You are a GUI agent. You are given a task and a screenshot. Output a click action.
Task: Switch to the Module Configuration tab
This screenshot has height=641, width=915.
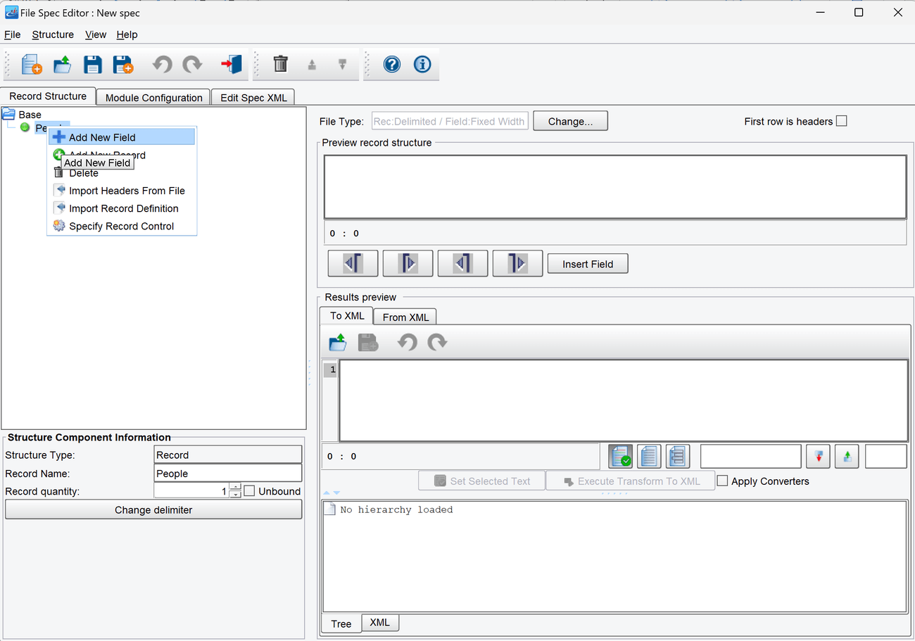tap(153, 98)
